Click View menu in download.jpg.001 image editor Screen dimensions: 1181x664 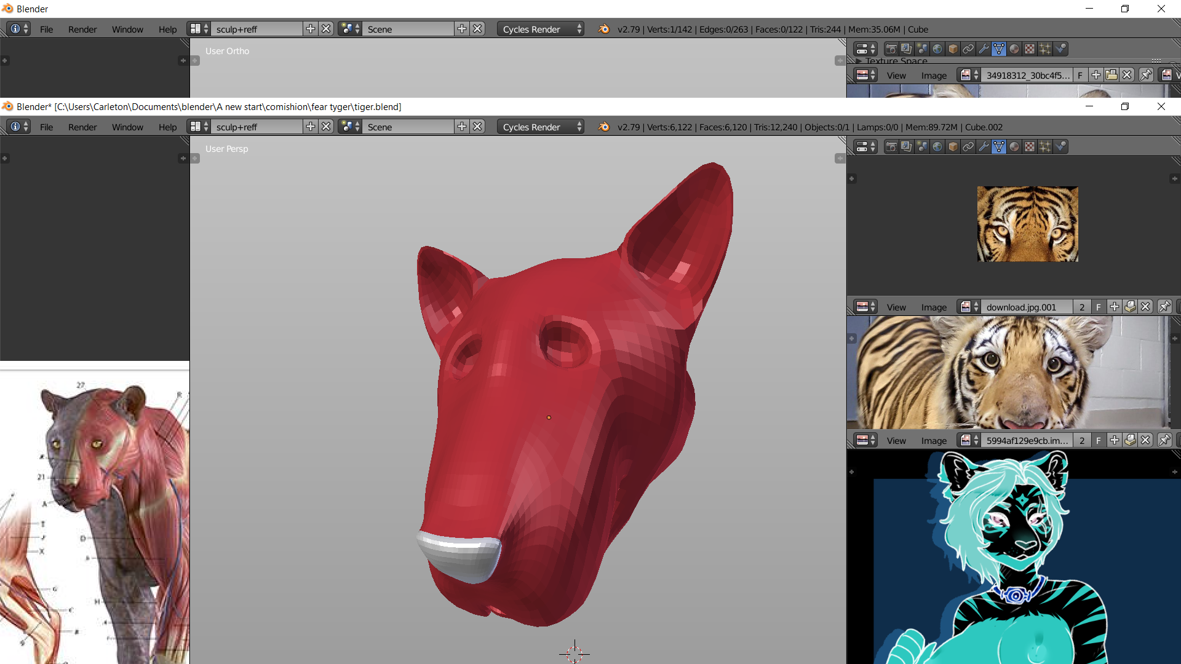click(896, 307)
